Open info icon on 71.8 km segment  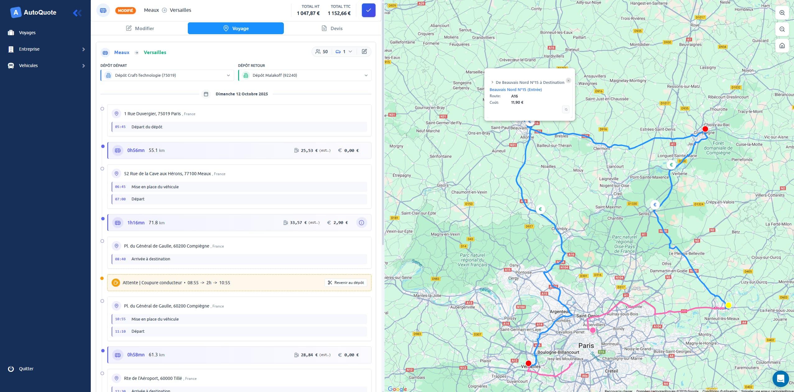pyautogui.click(x=361, y=223)
